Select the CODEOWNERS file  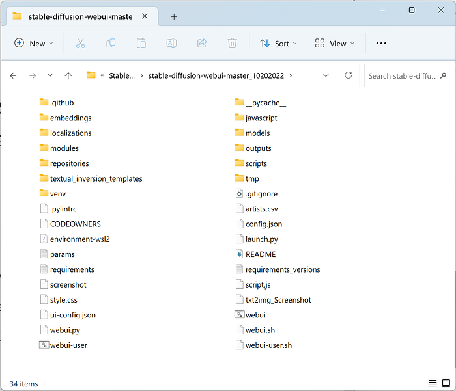[70, 224]
